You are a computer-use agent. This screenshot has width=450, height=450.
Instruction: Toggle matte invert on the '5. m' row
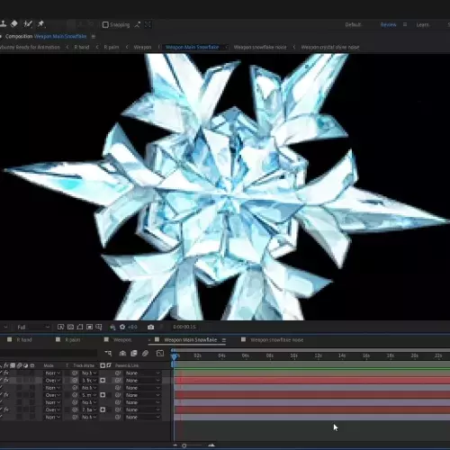(x=103, y=395)
